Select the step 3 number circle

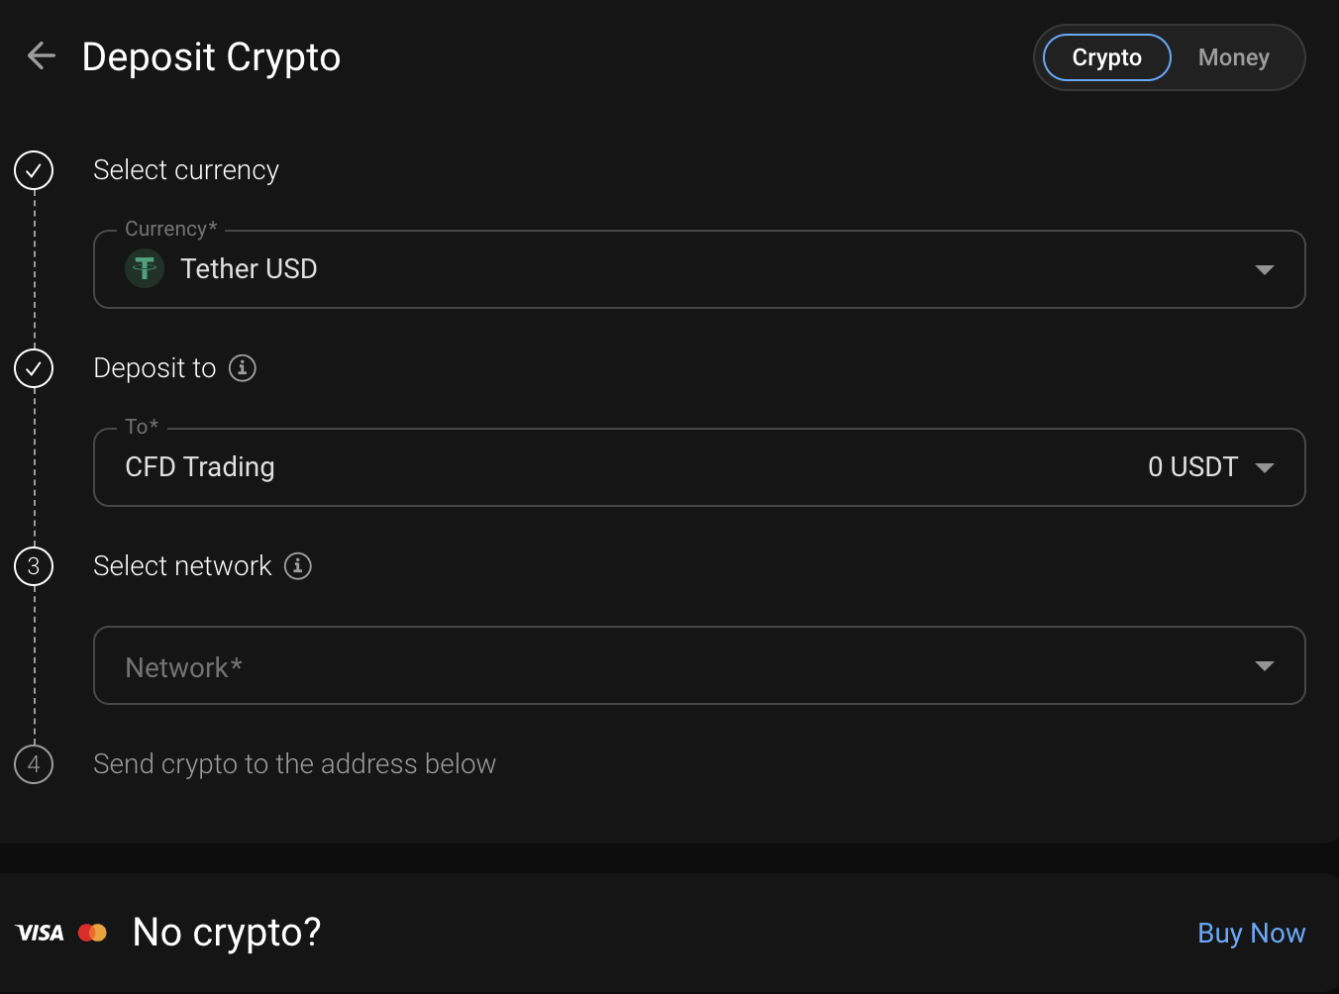[x=34, y=566]
